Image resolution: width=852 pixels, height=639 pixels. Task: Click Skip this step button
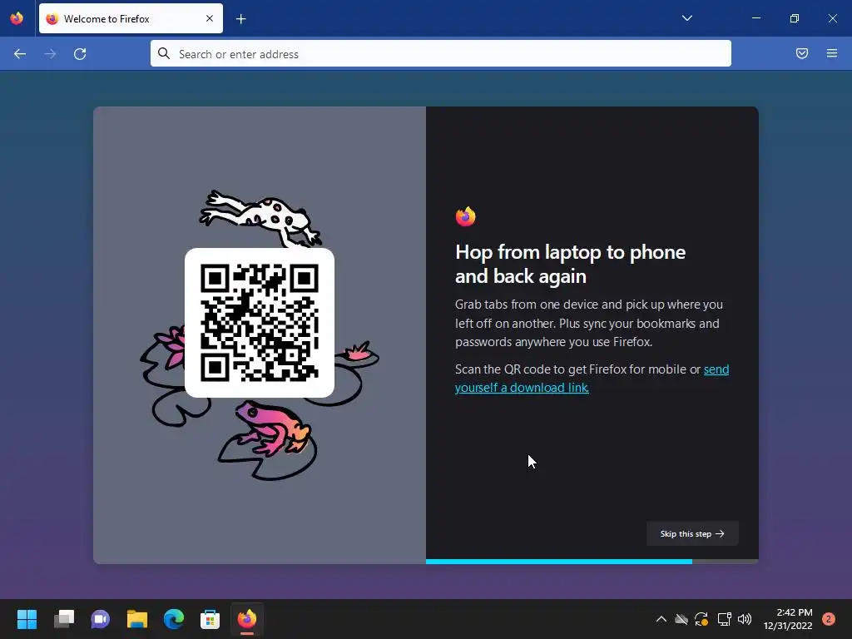tap(692, 533)
